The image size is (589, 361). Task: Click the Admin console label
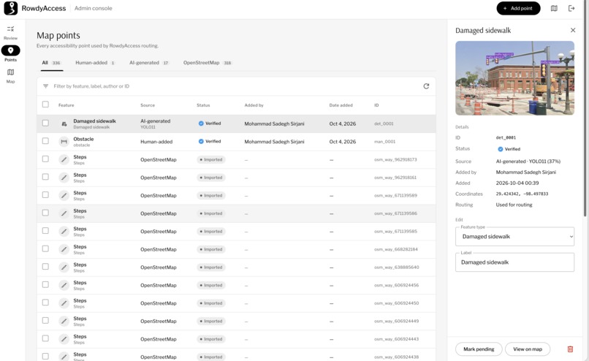(93, 8)
